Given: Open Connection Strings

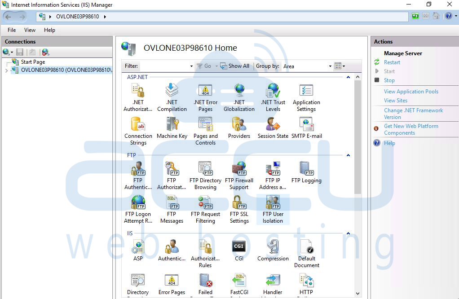Looking at the screenshot, I should tap(138, 130).
